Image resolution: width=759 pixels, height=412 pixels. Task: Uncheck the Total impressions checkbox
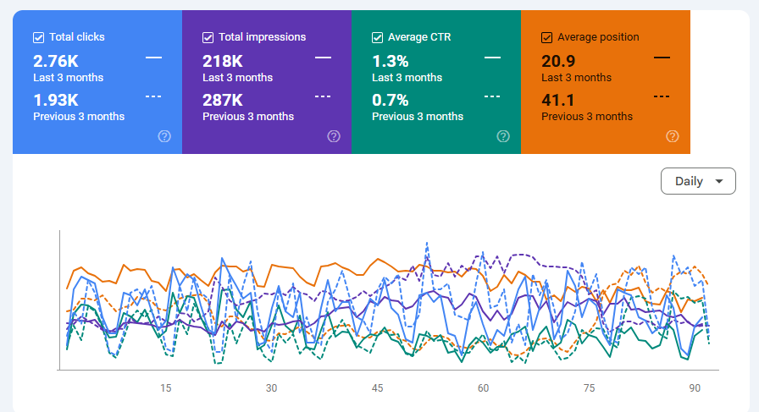208,37
